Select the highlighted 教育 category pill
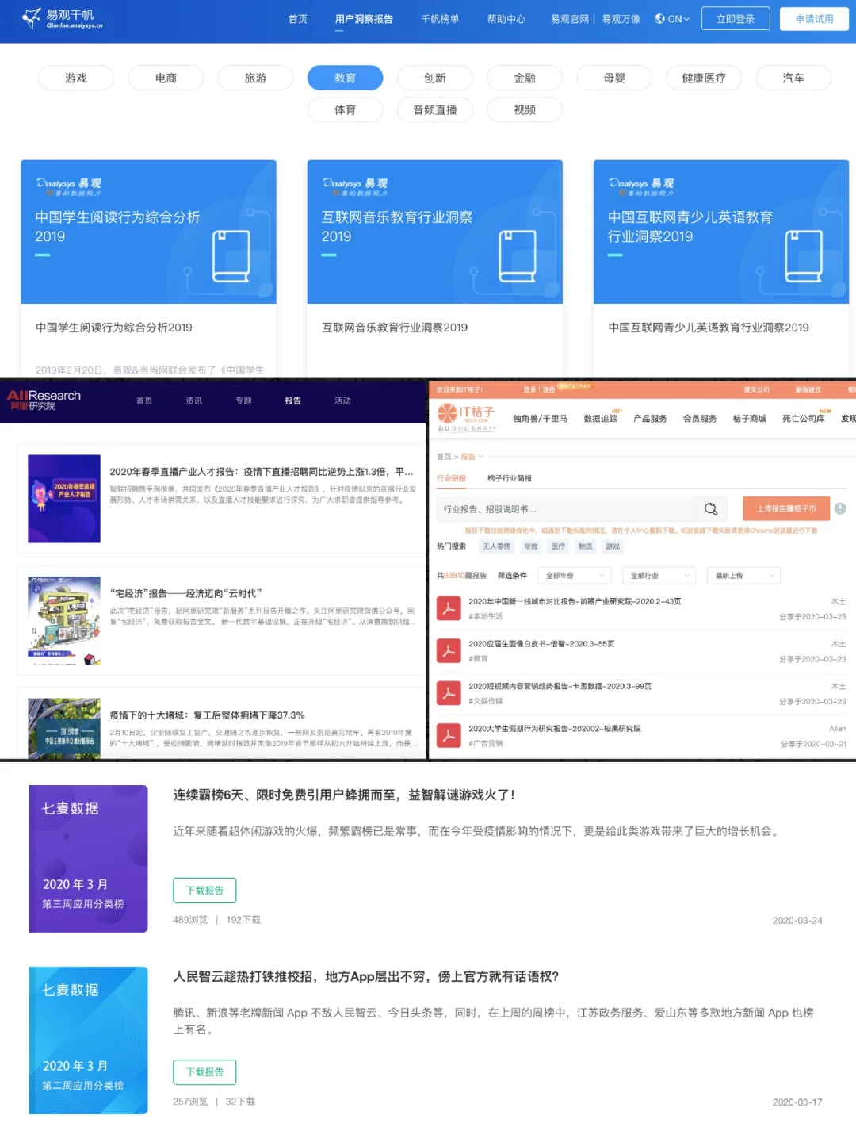The height and width of the screenshot is (1142, 856). click(345, 78)
